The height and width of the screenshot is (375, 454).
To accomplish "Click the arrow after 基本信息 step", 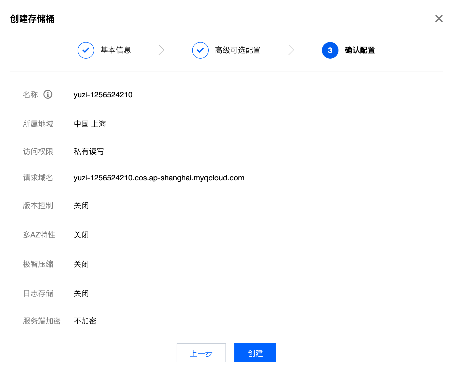I will 161,50.
